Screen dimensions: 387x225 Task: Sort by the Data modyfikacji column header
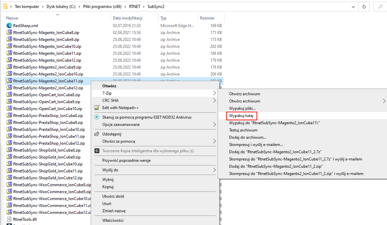tap(127, 18)
